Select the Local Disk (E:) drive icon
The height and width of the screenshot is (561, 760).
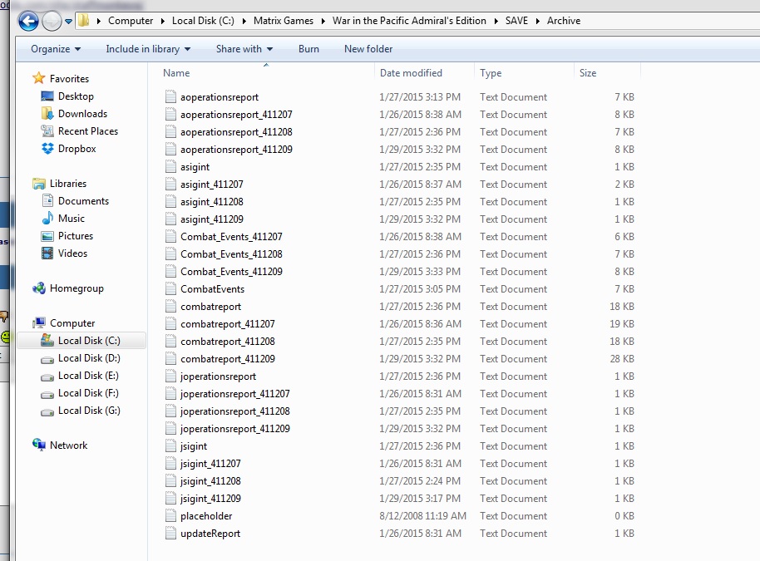[47, 376]
